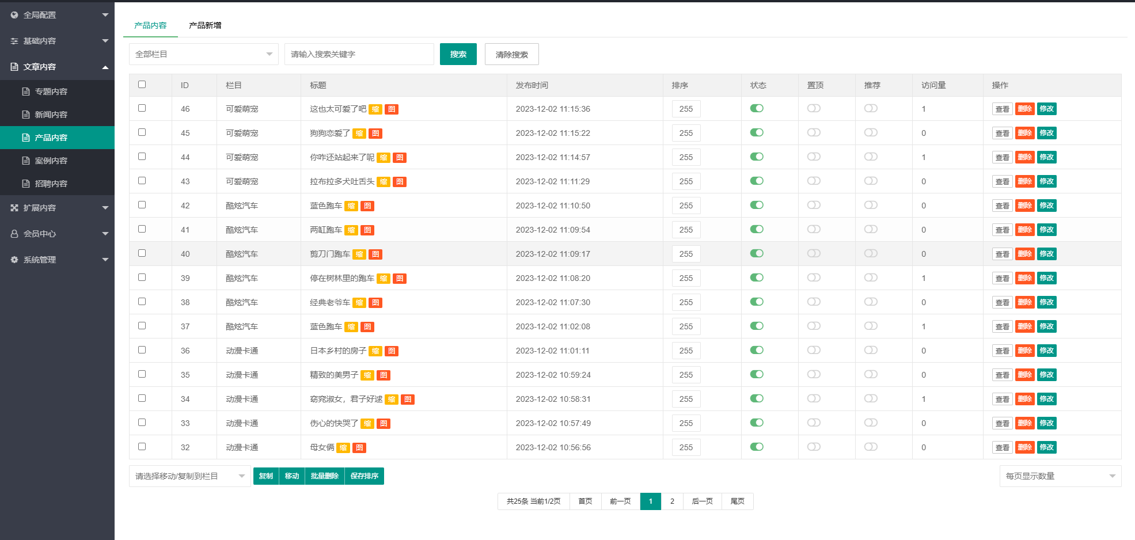Open 案例内容 in the sidebar
1135x540 pixels.
coord(51,161)
